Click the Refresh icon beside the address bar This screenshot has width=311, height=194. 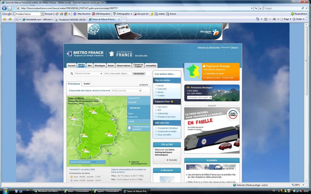click(255, 8)
